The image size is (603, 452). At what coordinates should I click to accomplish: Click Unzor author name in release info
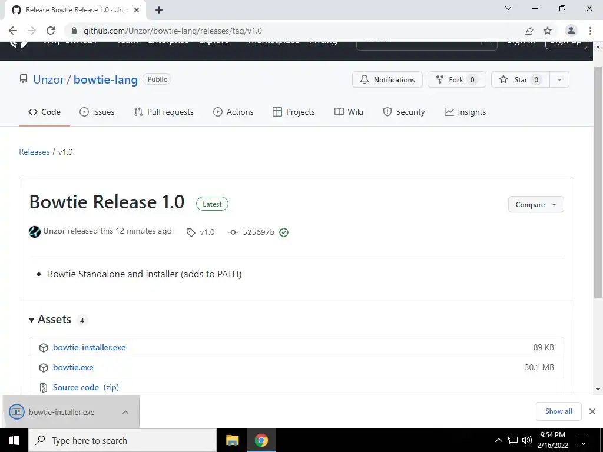point(54,231)
